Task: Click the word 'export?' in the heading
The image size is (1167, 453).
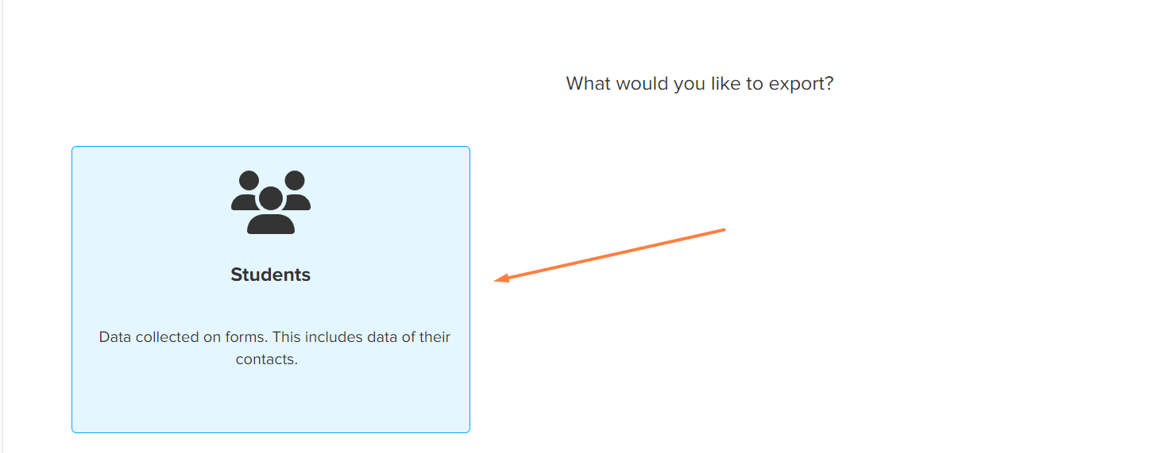Action: (x=801, y=84)
